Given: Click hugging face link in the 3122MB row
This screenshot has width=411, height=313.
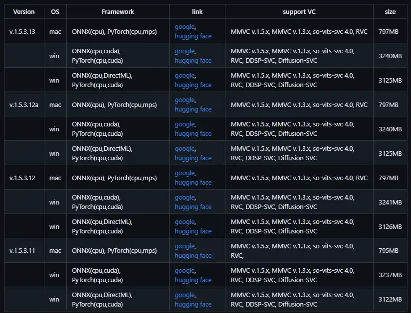Looking at the screenshot, I should (193, 305).
